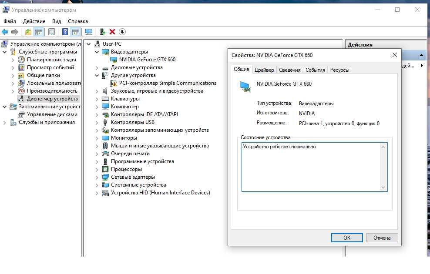Open Действия pane more-actions right arrow
Viewport: 430px width, 274px height.
(x=422, y=66)
